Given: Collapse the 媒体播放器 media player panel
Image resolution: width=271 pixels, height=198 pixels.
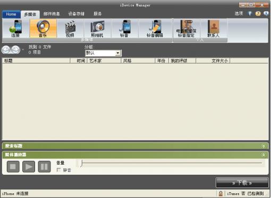Looking at the screenshot, I should [x=264, y=155].
